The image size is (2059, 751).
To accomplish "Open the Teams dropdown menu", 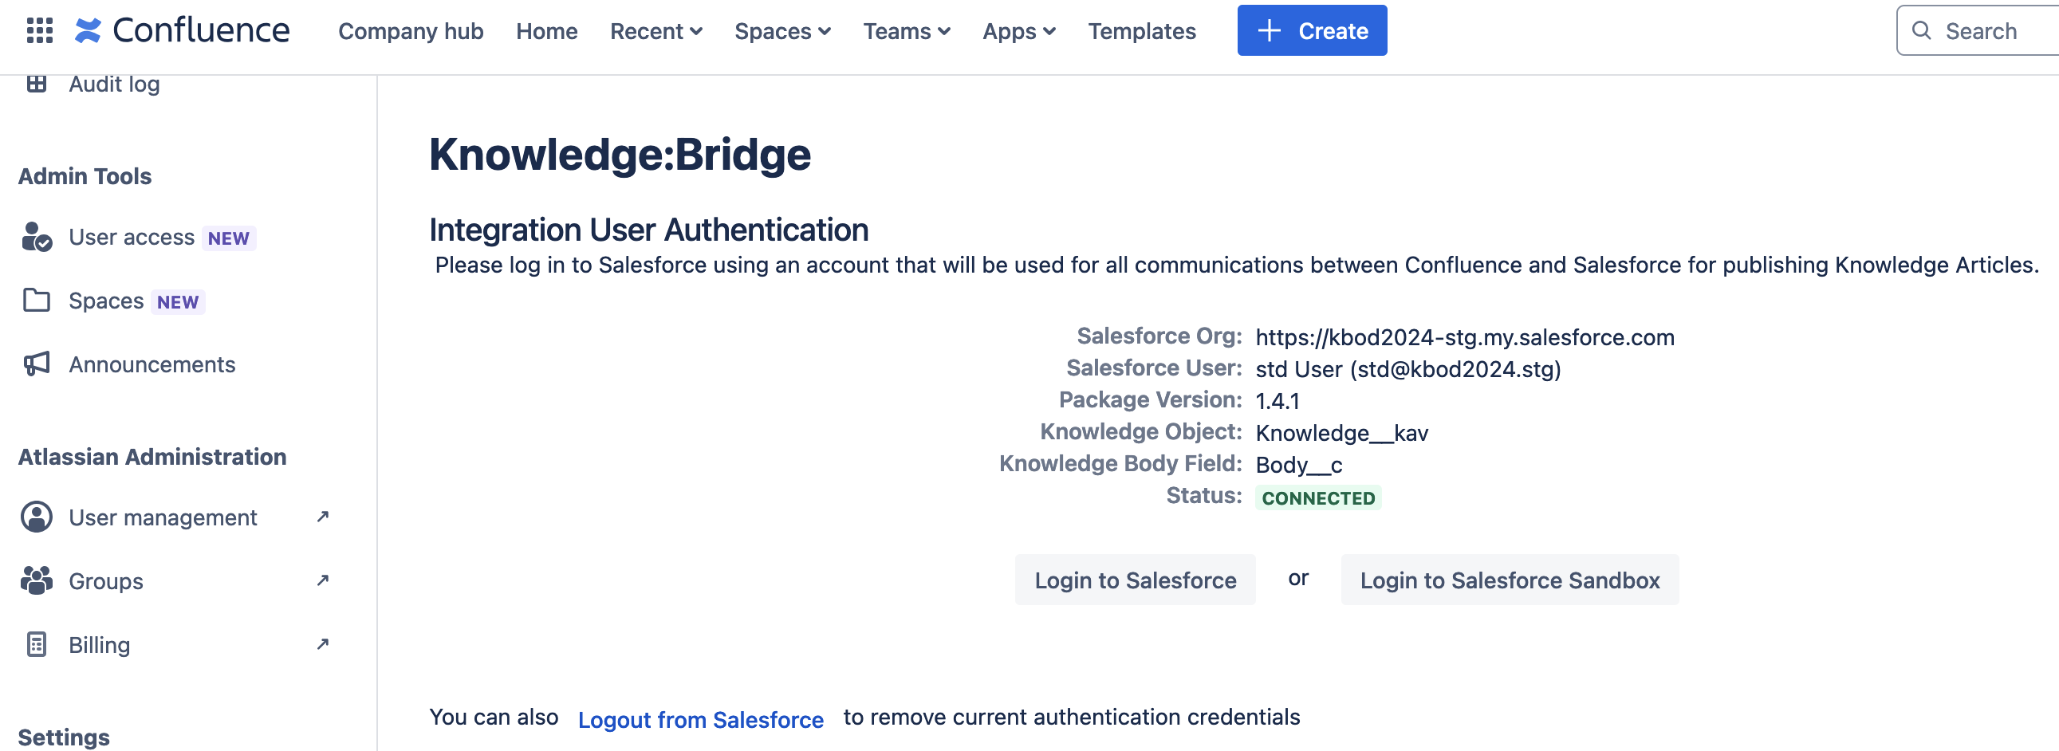I will (906, 31).
